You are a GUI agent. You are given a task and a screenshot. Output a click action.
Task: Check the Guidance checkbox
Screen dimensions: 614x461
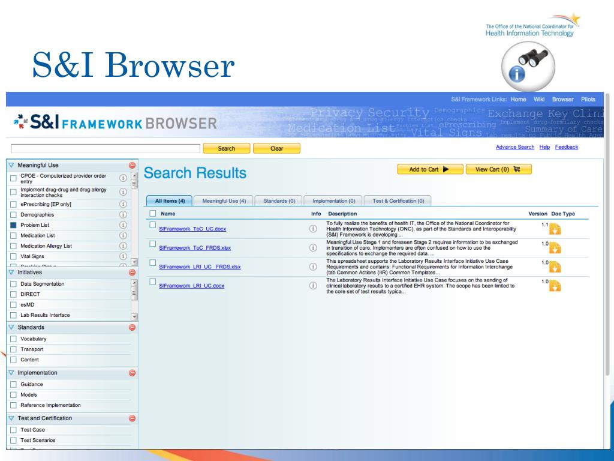[x=13, y=385]
